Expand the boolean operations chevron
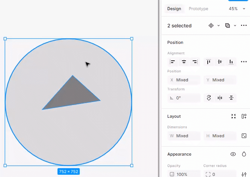The height and width of the screenshot is (177, 250). pos(235,25)
